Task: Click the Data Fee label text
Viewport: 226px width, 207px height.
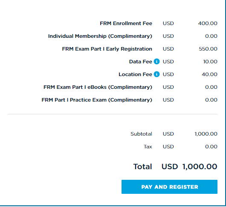Action: click(141, 62)
